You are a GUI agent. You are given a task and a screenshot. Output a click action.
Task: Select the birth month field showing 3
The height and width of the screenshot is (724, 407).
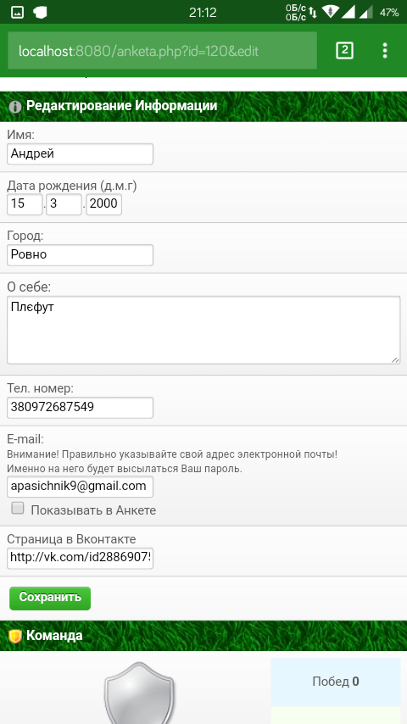[64, 204]
